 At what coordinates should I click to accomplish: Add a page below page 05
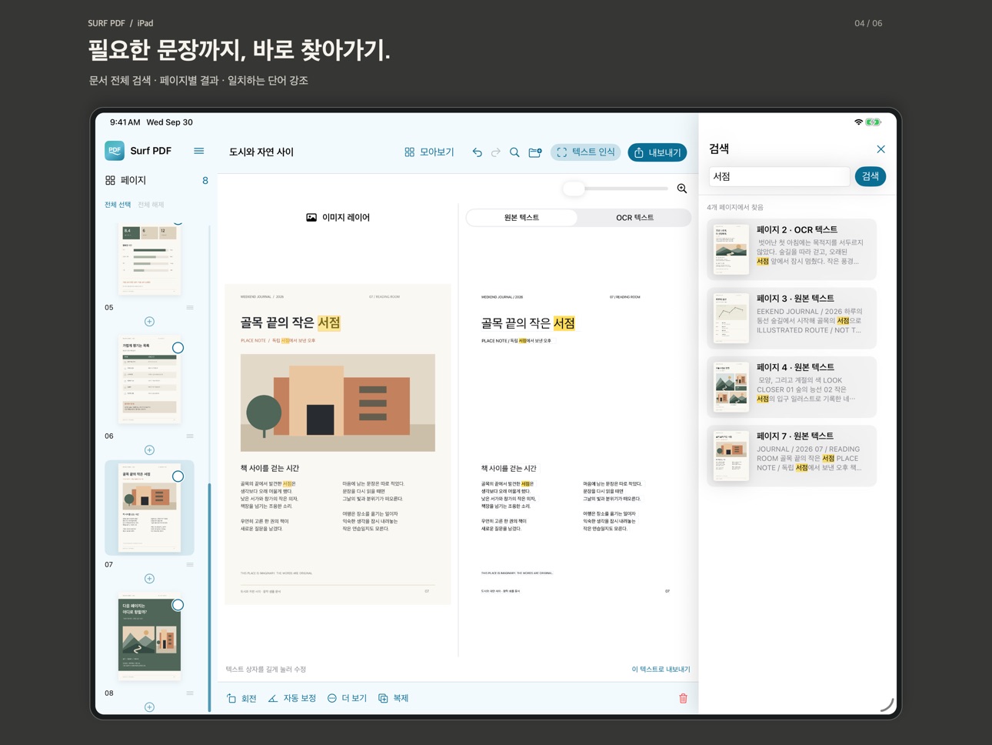[x=149, y=322]
